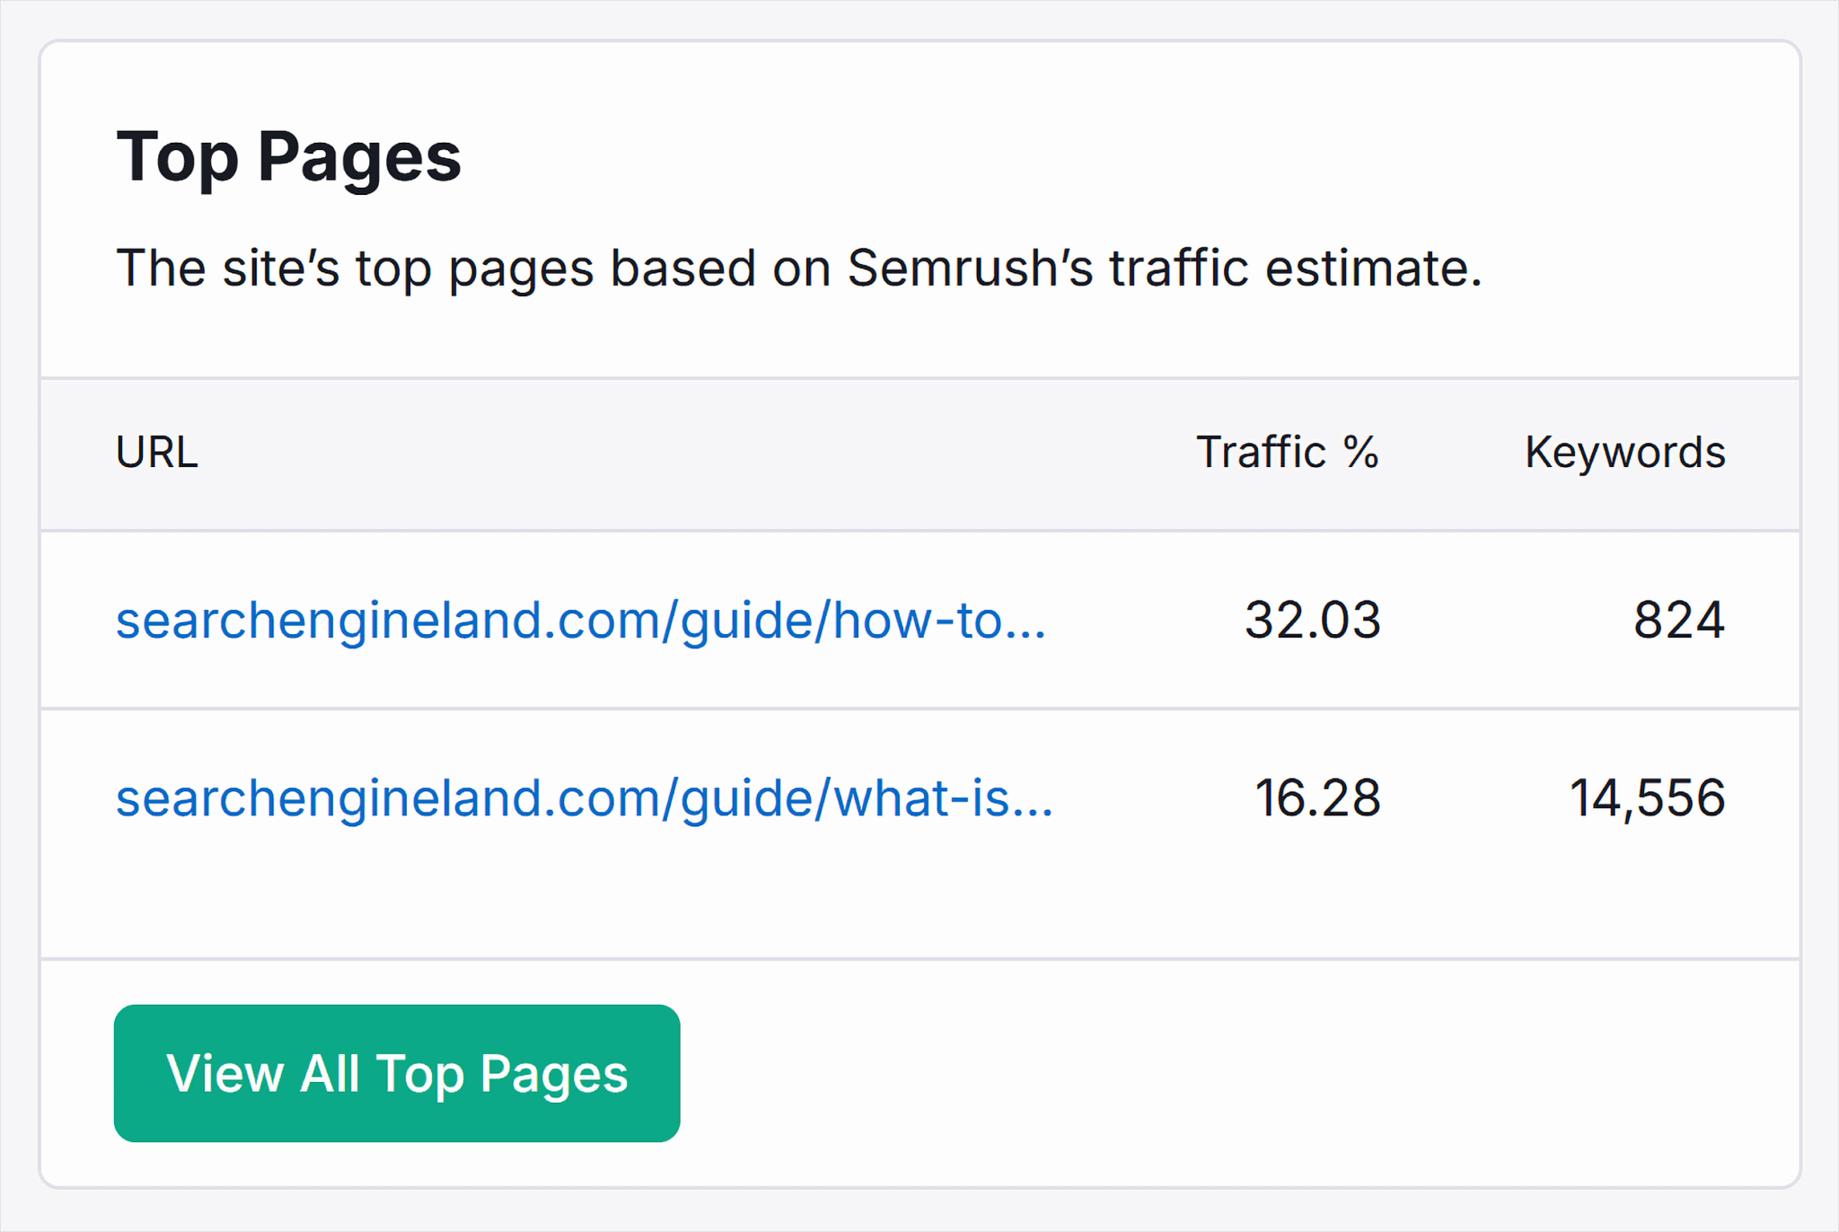Select the 824 keywords count
1839x1232 pixels.
[1678, 620]
